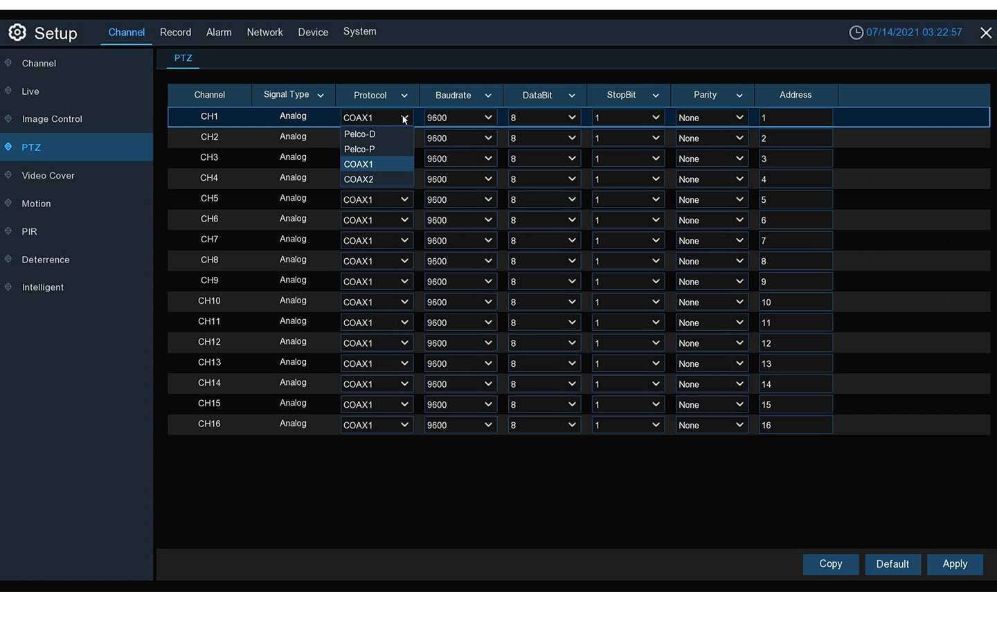Viewport: 997px width, 623px height.
Task: Open the Network settings menu
Action: tap(264, 32)
